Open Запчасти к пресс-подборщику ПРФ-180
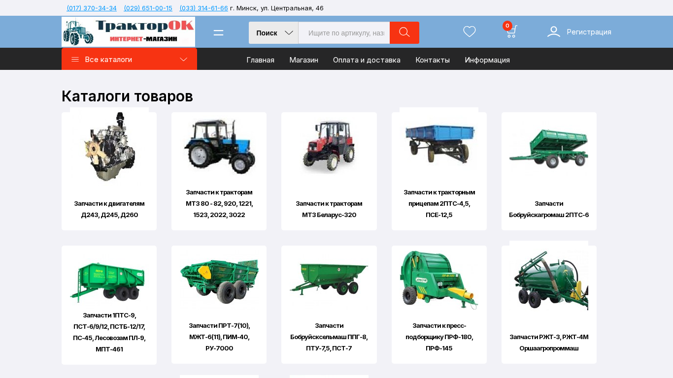This screenshot has height=378, width=673. pyautogui.click(x=439, y=337)
